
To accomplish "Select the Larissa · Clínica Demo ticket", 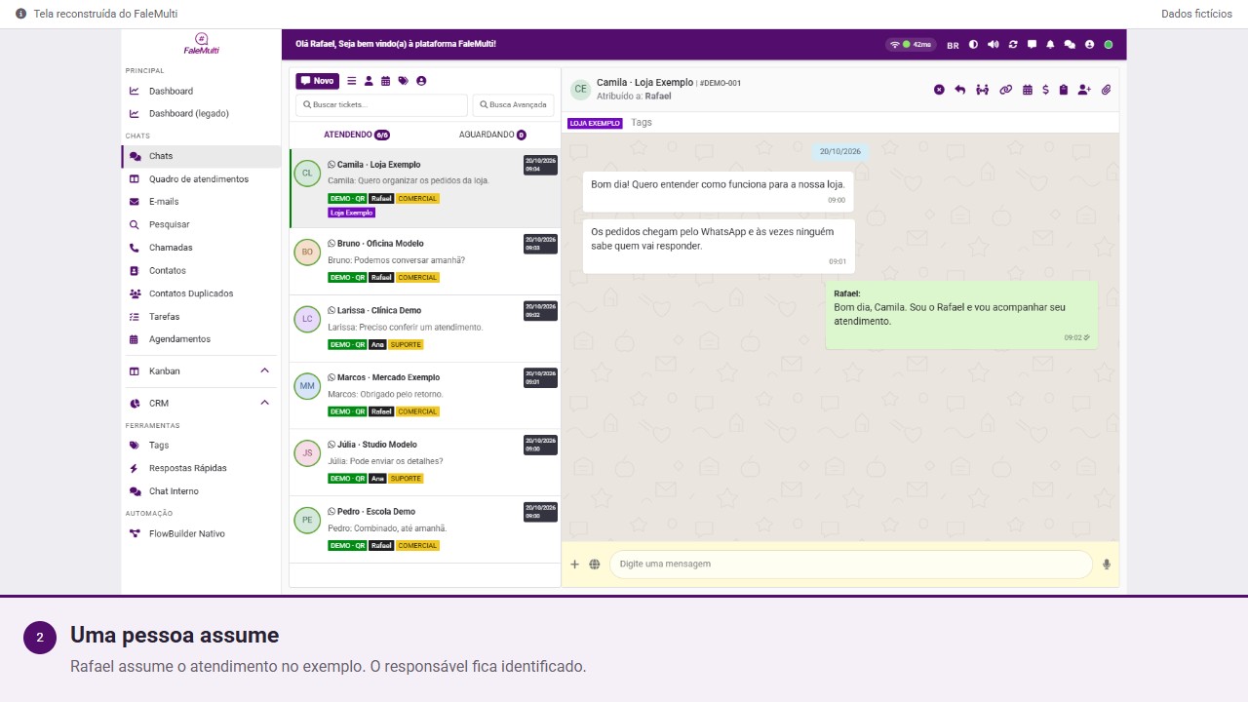I will pyautogui.click(x=425, y=329).
